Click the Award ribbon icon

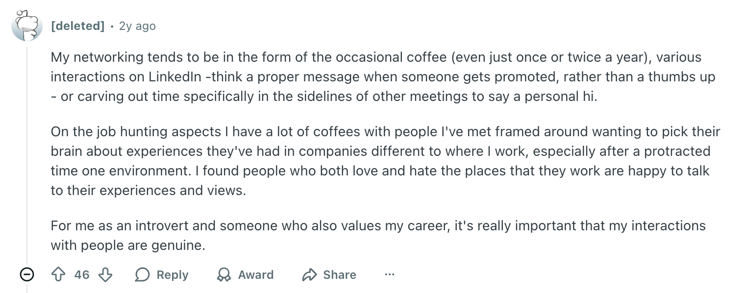coord(224,275)
